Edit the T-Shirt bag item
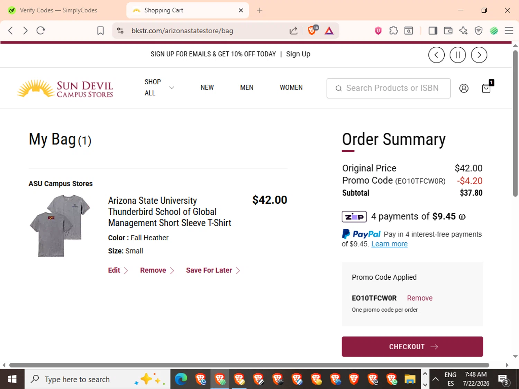The height and width of the screenshot is (389, 519). (x=118, y=270)
